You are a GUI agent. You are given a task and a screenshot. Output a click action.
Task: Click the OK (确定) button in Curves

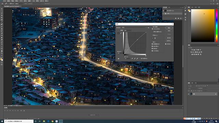click(x=169, y=28)
